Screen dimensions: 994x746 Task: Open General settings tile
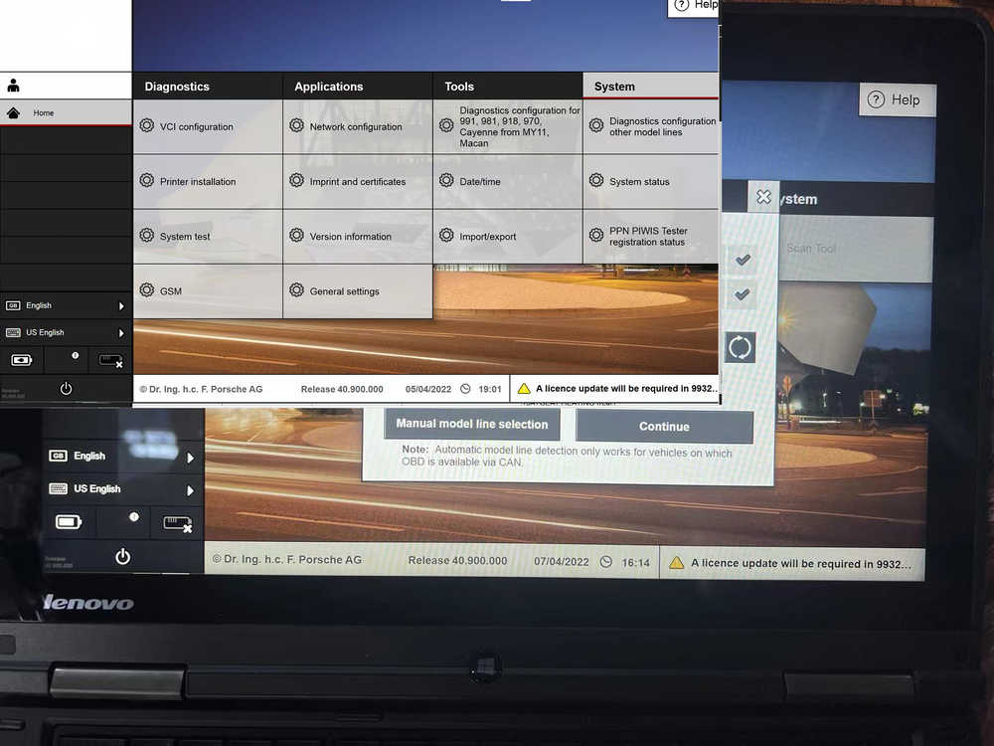coord(358,291)
